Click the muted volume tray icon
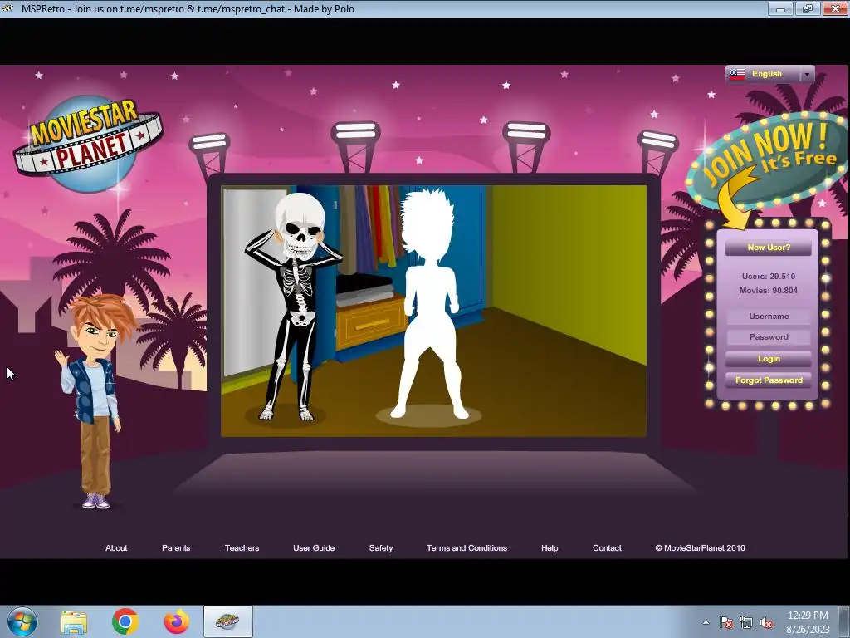 (x=766, y=622)
